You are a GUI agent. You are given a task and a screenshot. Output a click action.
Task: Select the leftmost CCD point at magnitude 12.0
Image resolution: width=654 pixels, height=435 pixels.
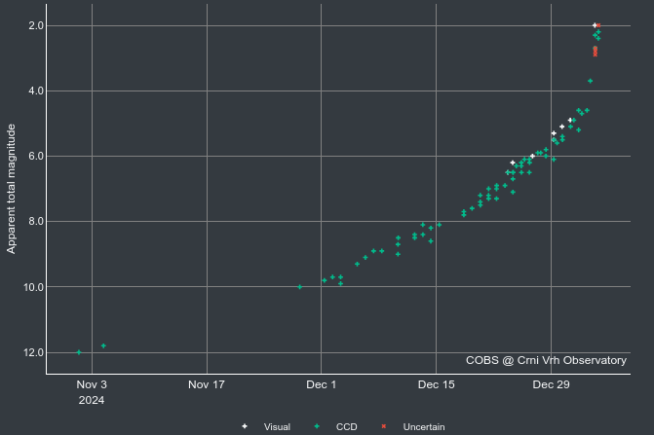(x=79, y=352)
